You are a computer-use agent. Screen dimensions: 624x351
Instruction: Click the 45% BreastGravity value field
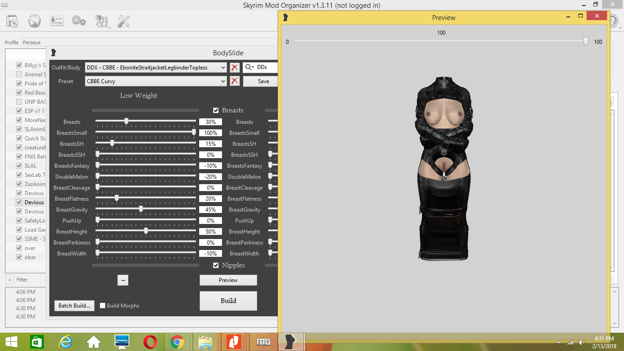pos(211,210)
